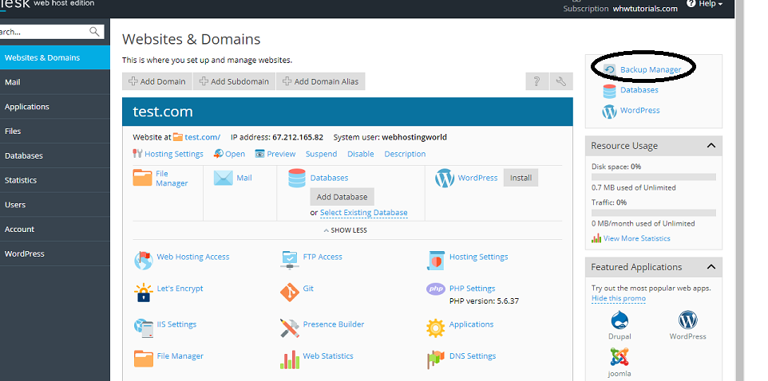Collapse the Resource Usage panel

coord(711,146)
